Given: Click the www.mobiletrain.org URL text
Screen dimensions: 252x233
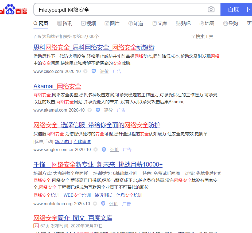Looking at the screenshot, I should (53, 204).
